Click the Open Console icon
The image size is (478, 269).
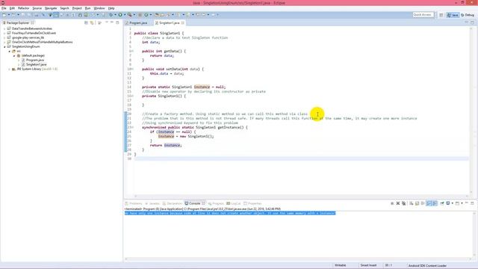pos(457,203)
